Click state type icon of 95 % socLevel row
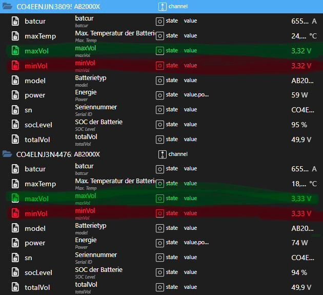Image resolution: width=323 pixels, height=295 pixels. [x=160, y=125]
